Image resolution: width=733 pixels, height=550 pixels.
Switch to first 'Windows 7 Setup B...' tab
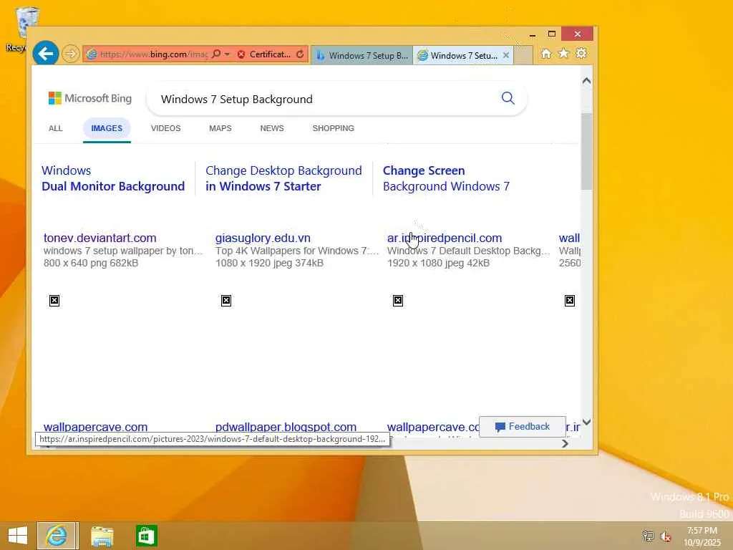pos(362,55)
